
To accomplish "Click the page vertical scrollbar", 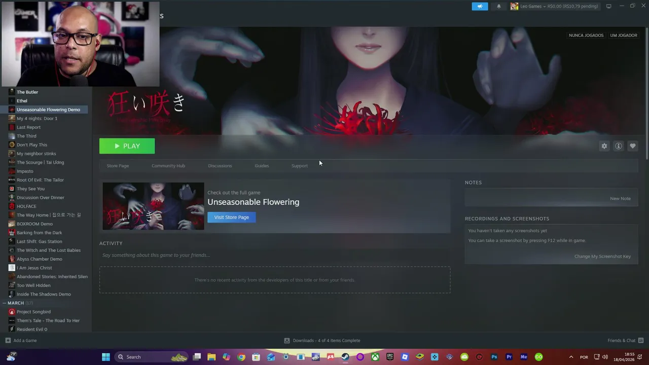I will click(646, 94).
